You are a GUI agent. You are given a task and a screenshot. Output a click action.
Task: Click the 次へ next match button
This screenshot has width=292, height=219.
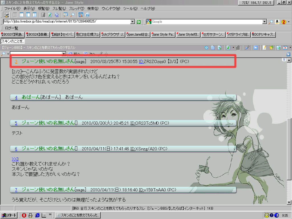click(89, 54)
